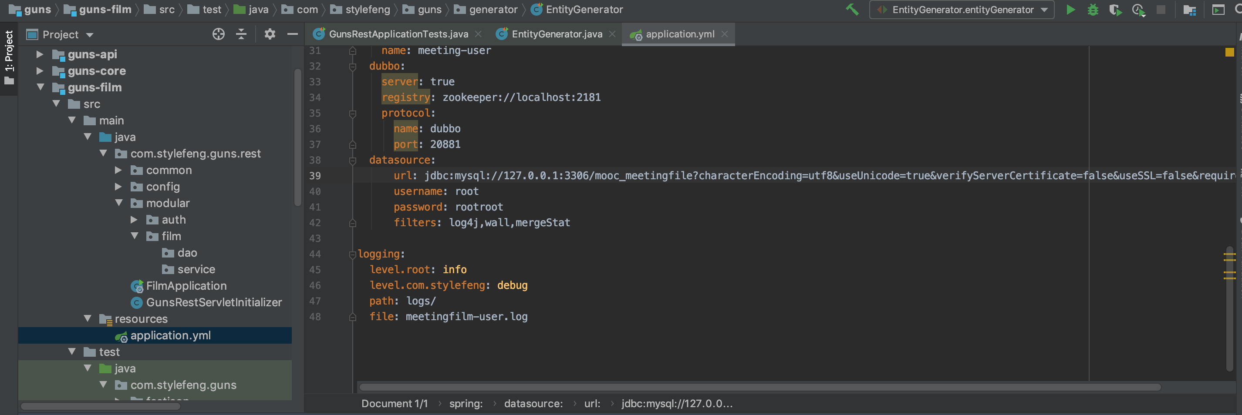Open the EntityGenerator.entityGenerator run configuration dropdown

tap(962, 10)
